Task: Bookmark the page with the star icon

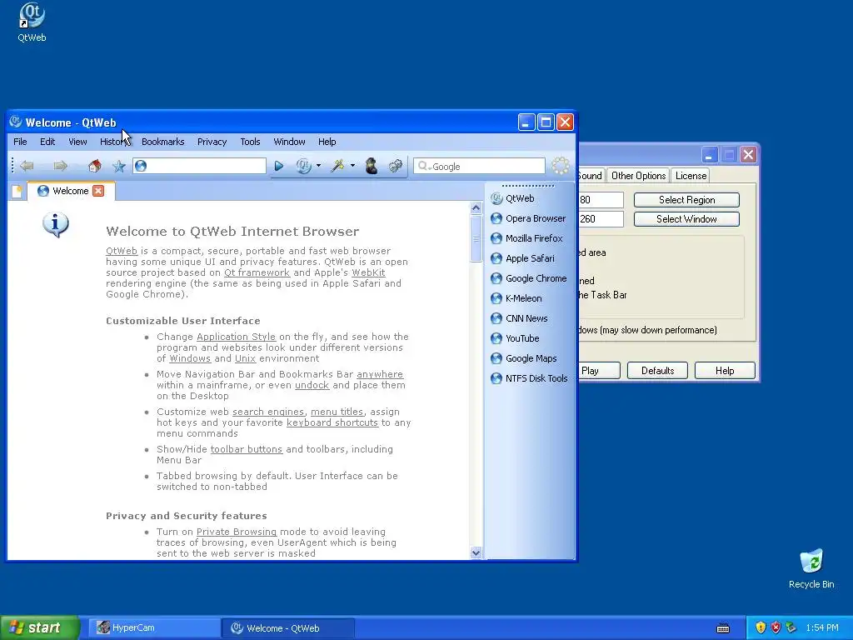Action: (x=118, y=166)
